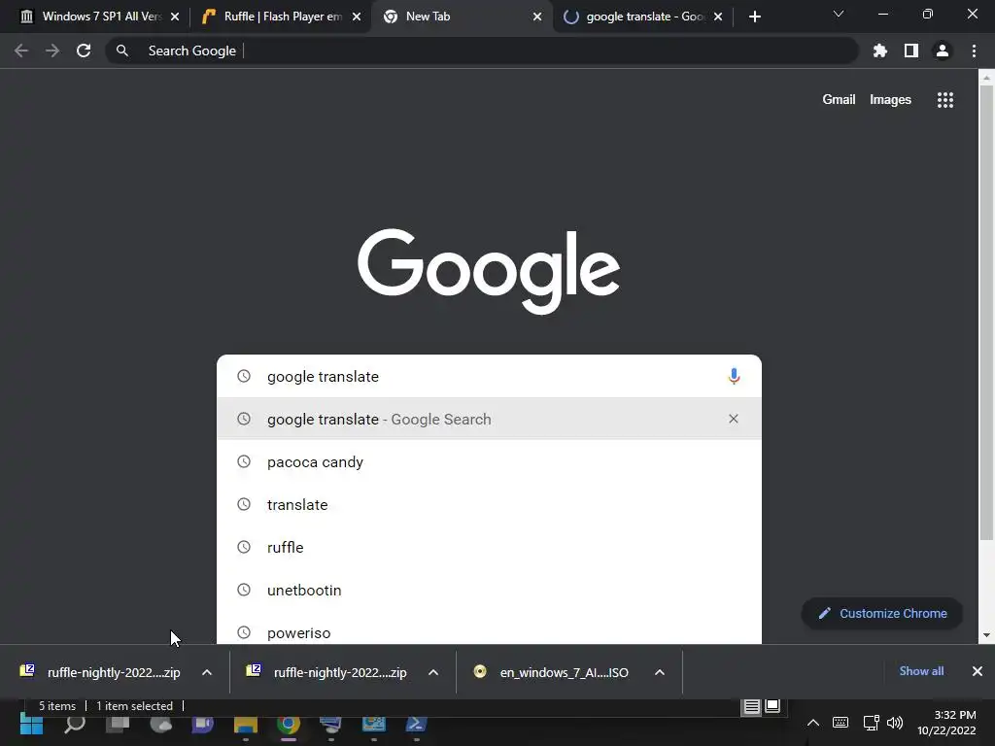This screenshot has height=746, width=995.
Task: Open taskbar search magnifier
Action: tap(75, 724)
